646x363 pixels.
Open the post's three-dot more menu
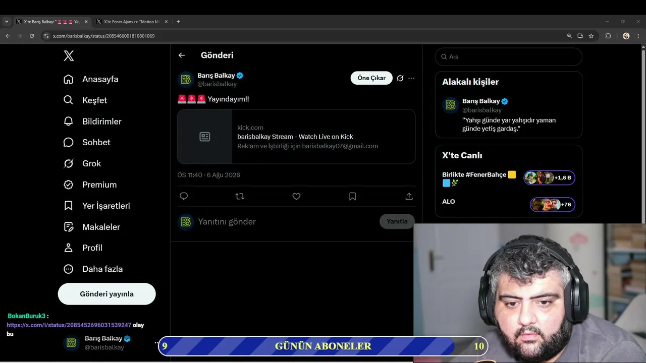pos(411,78)
